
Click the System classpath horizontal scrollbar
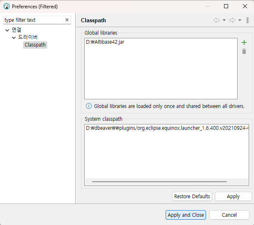(x=159, y=181)
